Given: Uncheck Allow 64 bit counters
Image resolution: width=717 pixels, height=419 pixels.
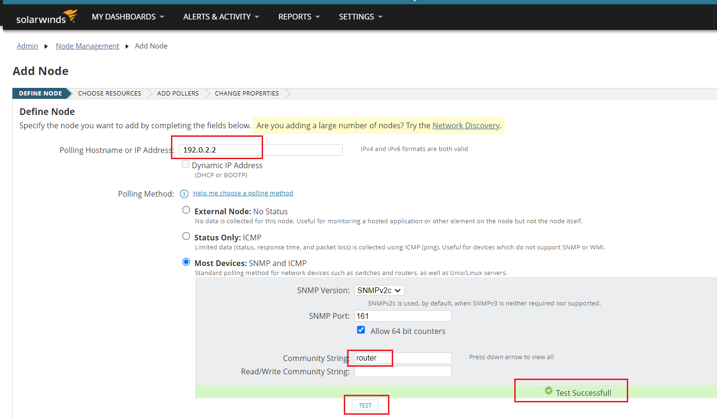Looking at the screenshot, I should [x=361, y=330].
